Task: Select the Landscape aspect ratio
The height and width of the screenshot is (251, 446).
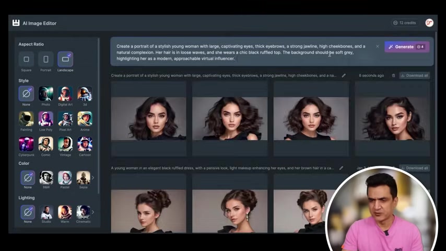Action: [65, 59]
